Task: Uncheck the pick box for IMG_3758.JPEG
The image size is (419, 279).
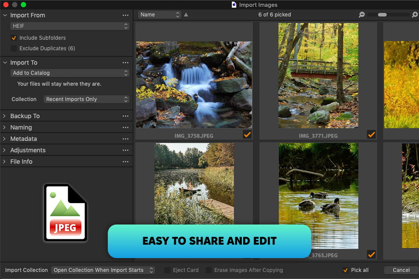Action: click(x=247, y=135)
